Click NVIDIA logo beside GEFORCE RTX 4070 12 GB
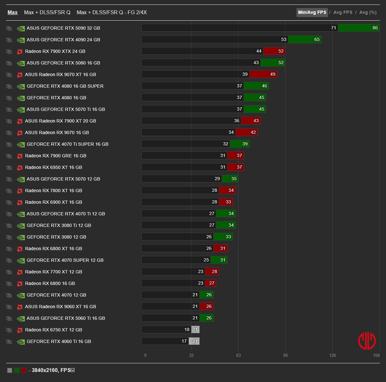The height and width of the screenshot is (382, 386). pyautogui.click(x=21, y=295)
